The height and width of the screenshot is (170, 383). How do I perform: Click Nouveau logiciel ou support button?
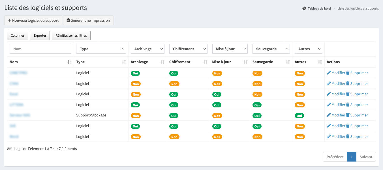(x=33, y=20)
